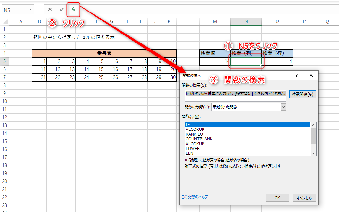Click the function list scrollbar thumb
339x212 pixels.
(x=313, y=136)
